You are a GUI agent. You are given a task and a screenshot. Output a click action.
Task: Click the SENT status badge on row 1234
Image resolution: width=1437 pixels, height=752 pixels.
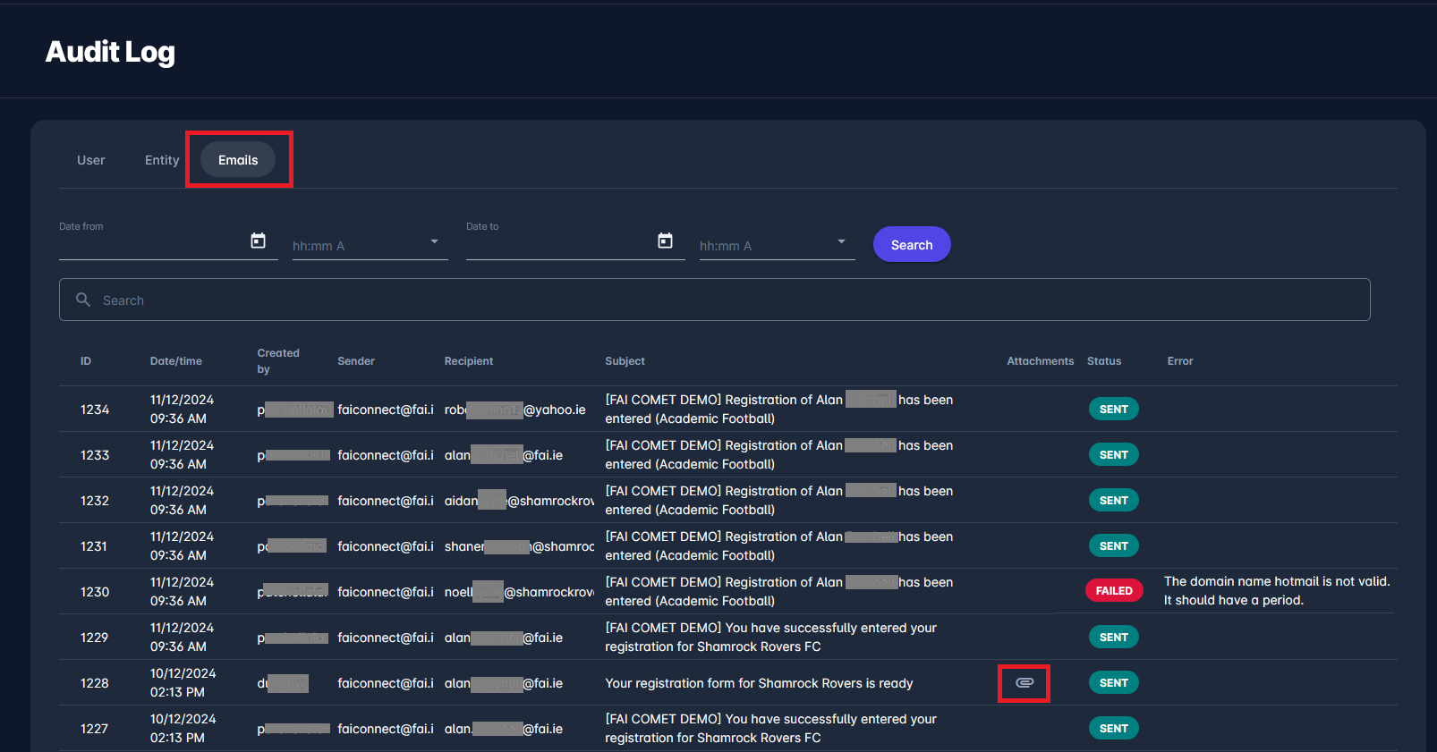(x=1113, y=410)
